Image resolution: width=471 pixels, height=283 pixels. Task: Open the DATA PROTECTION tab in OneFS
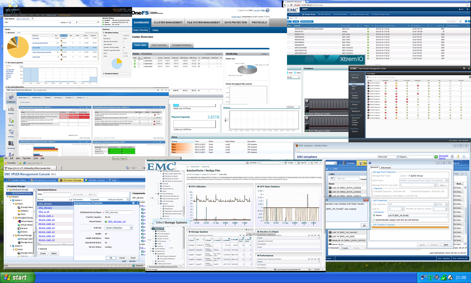pyautogui.click(x=236, y=22)
